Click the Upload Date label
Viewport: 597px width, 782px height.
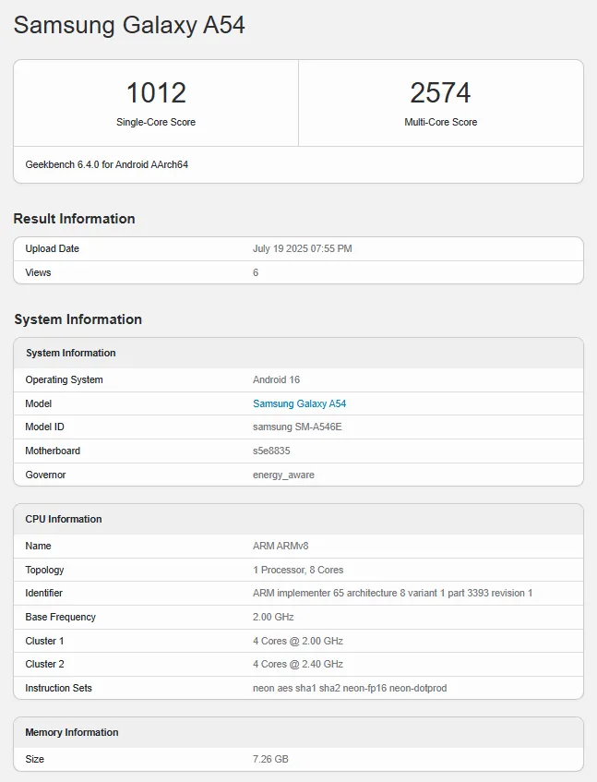pyautogui.click(x=53, y=248)
